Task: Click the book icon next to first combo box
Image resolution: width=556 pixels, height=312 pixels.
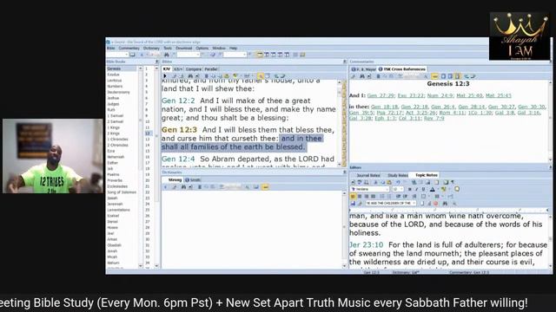Action: pos(132,55)
